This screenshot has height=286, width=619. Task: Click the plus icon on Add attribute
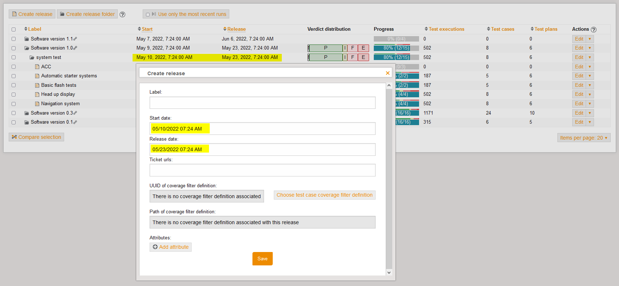[155, 247]
